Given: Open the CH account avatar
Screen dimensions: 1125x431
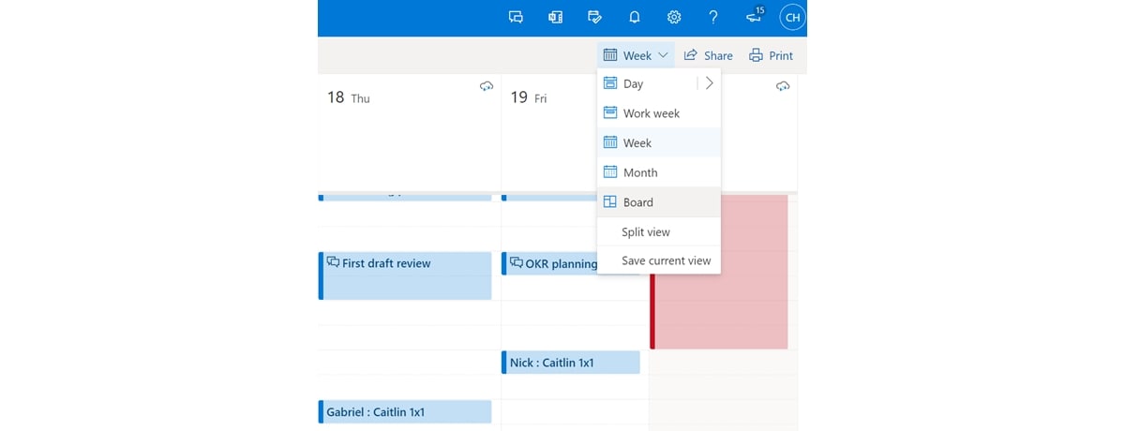Looking at the screenshot, I should pos(792,17).
